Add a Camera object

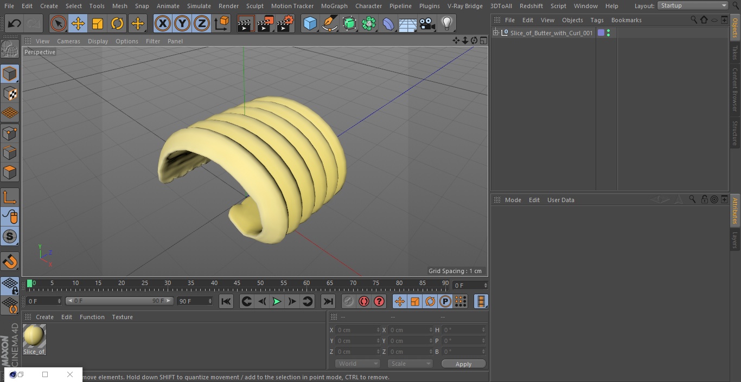(427, 24)
